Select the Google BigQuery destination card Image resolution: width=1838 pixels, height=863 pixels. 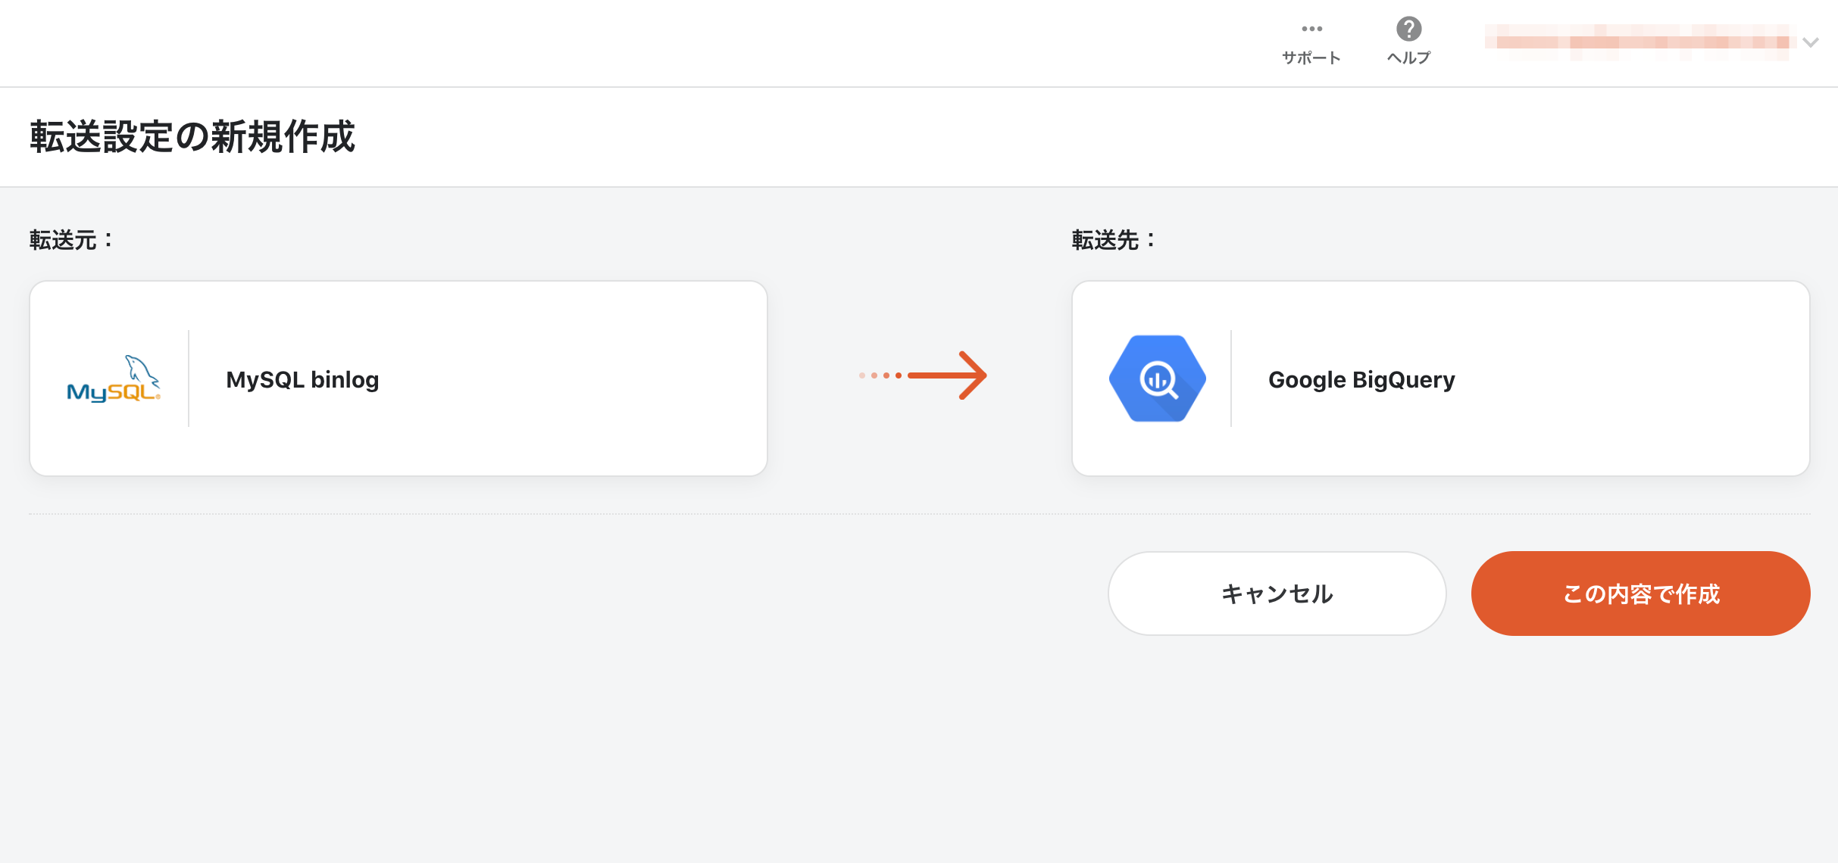tap(1440, 379)
